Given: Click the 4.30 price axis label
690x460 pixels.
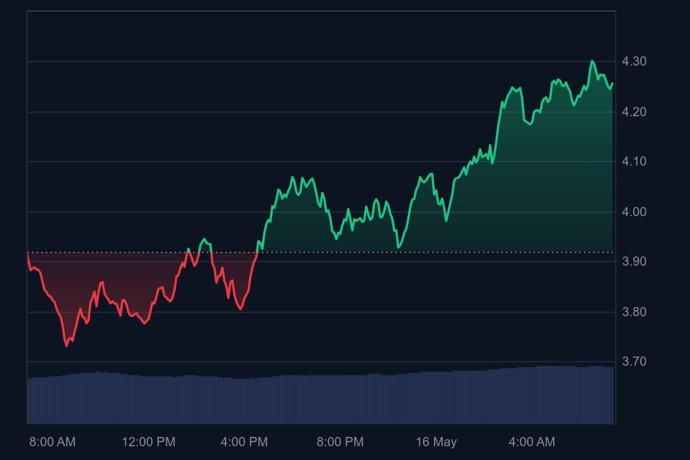Looking at the screenshot, I should (634, 62).
